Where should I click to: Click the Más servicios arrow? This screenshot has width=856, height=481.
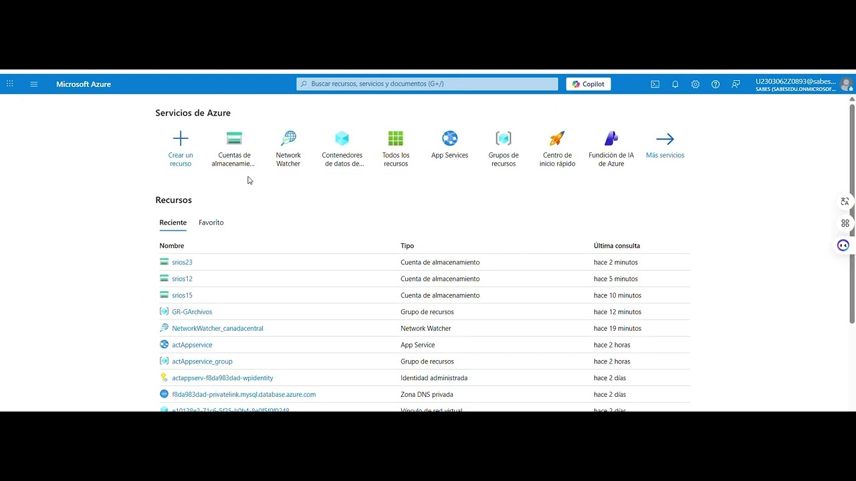point(665,139)
